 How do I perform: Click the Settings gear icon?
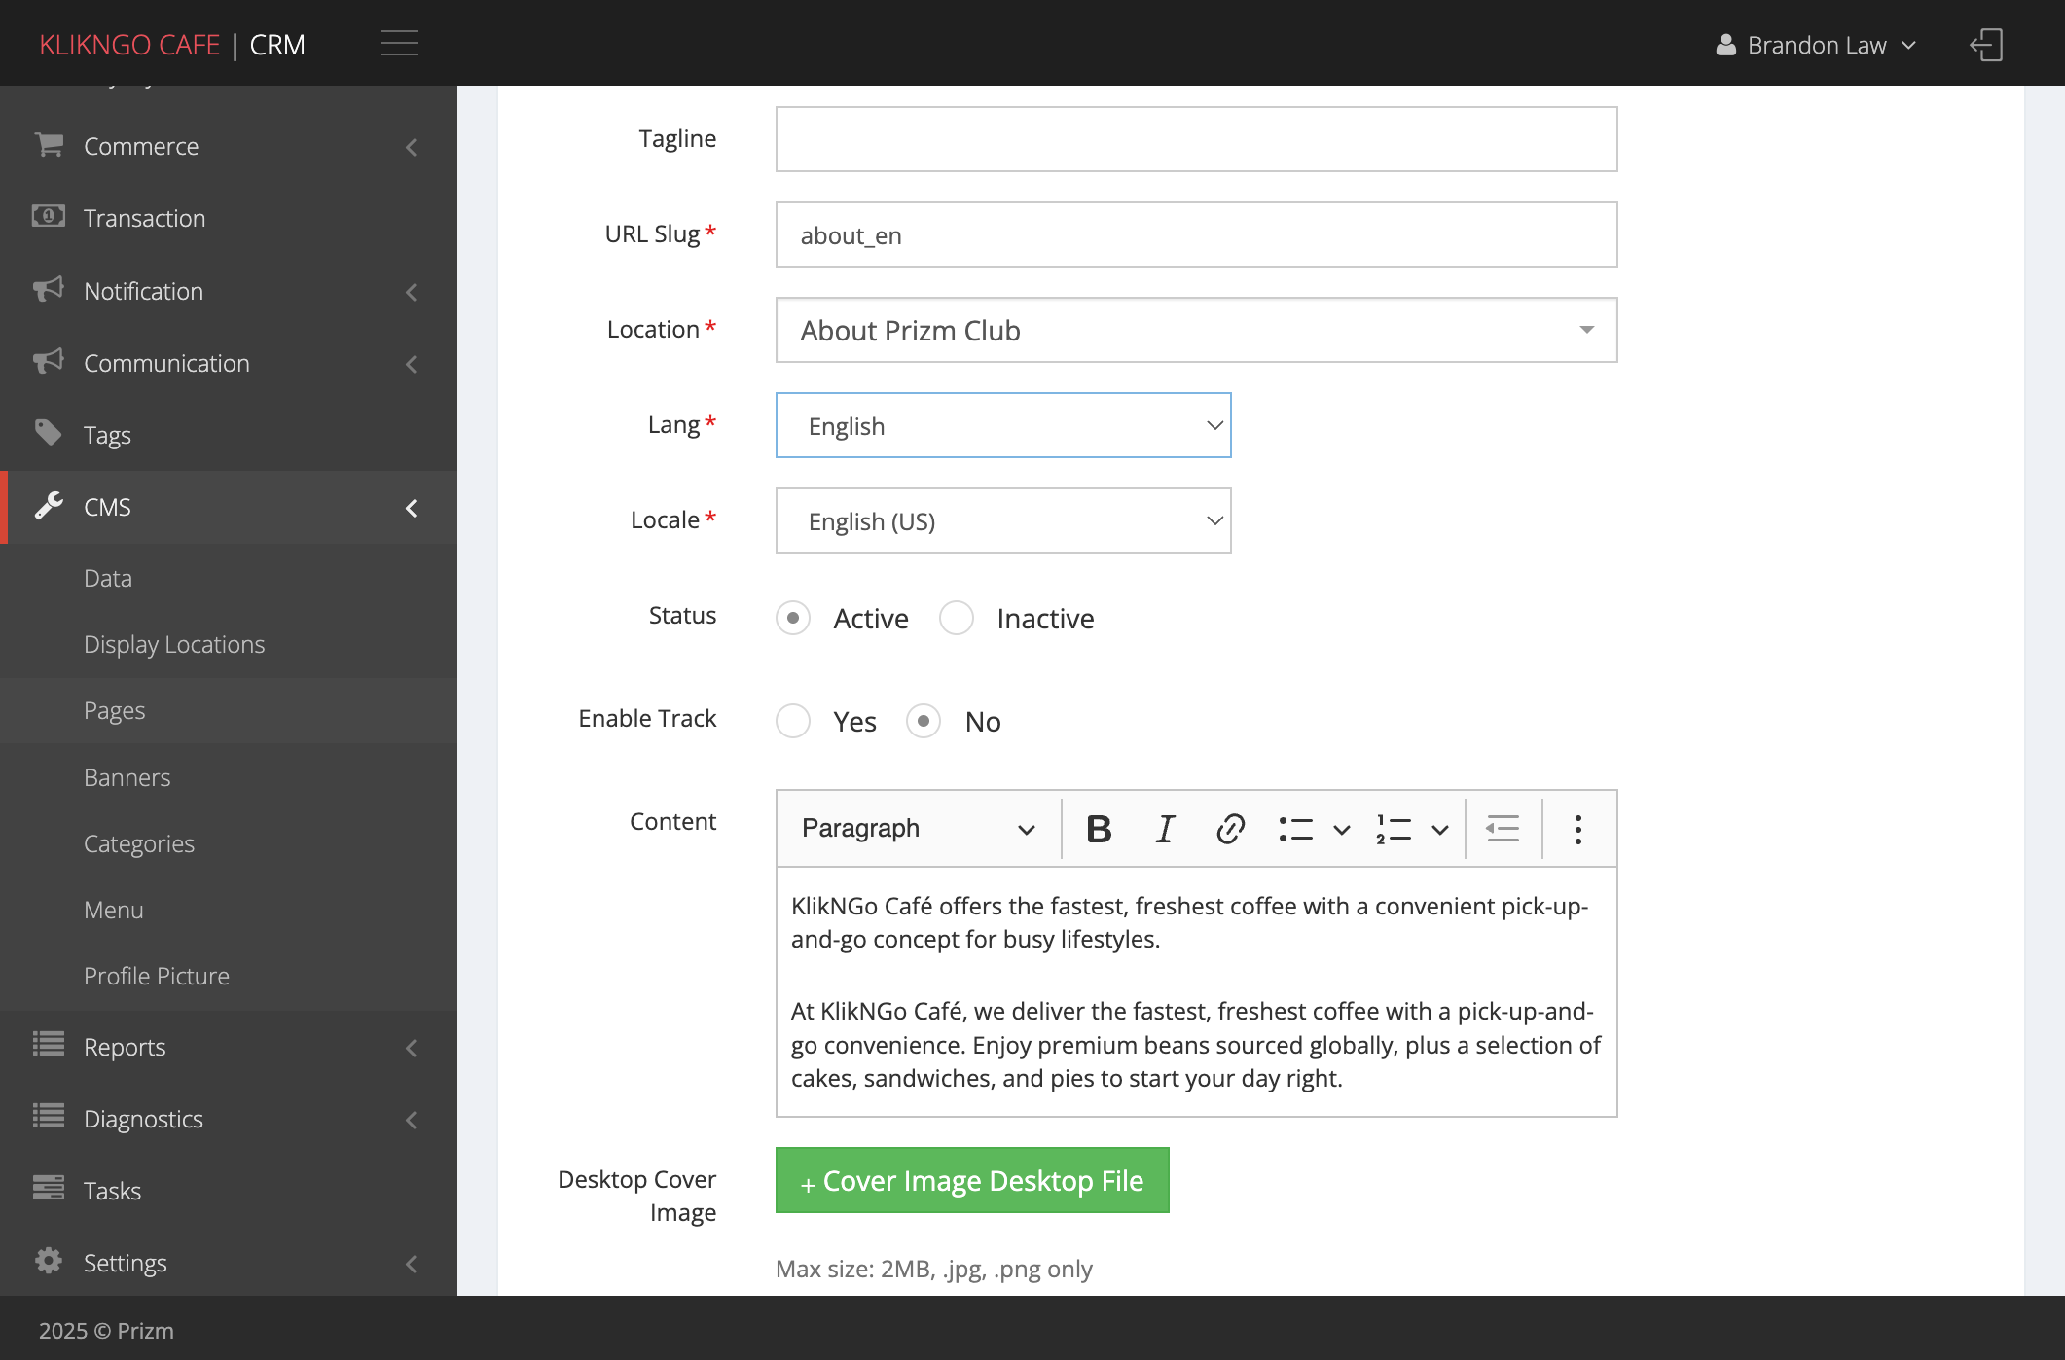pyautogui.click(x=49, y=1261)
